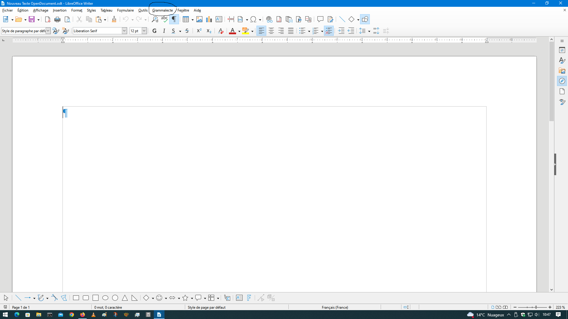Open the Grammalecte menu
Viewport: 568px width, 319px height.
coord(162,10)
